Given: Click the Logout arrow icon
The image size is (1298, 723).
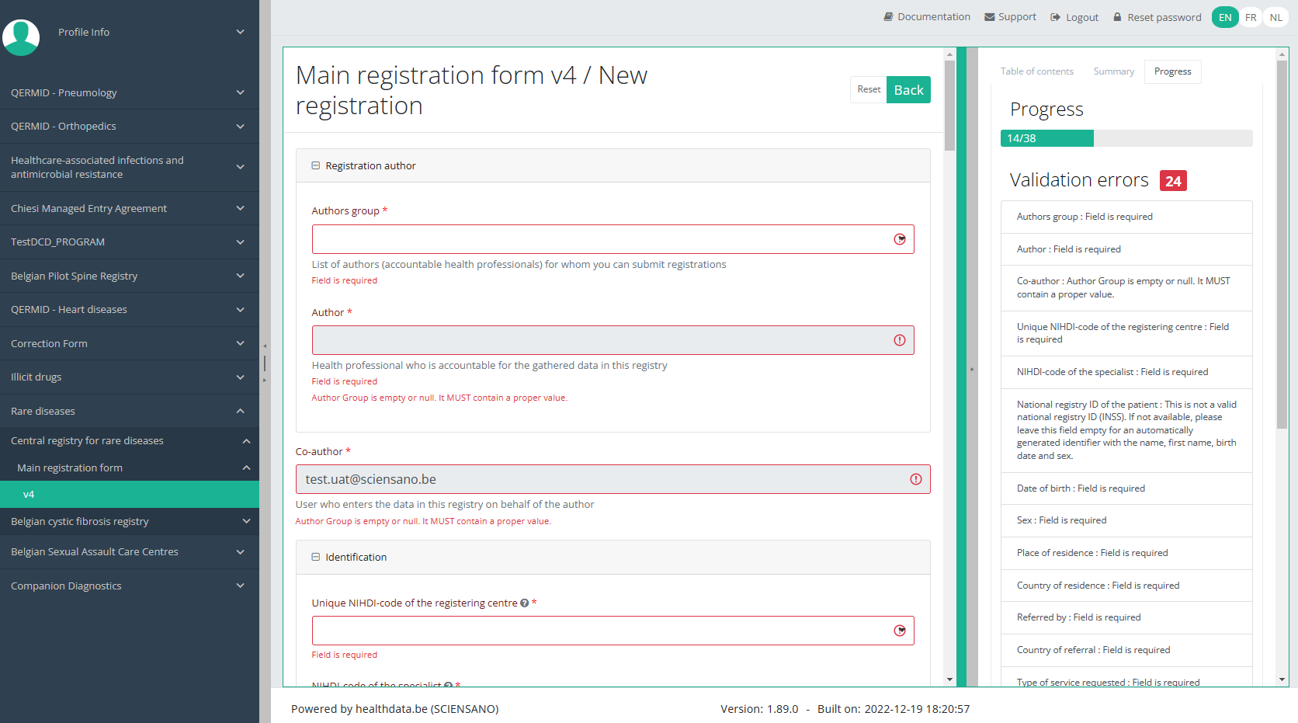Looking at the screenshot, I should click(x=1055, y=17).
